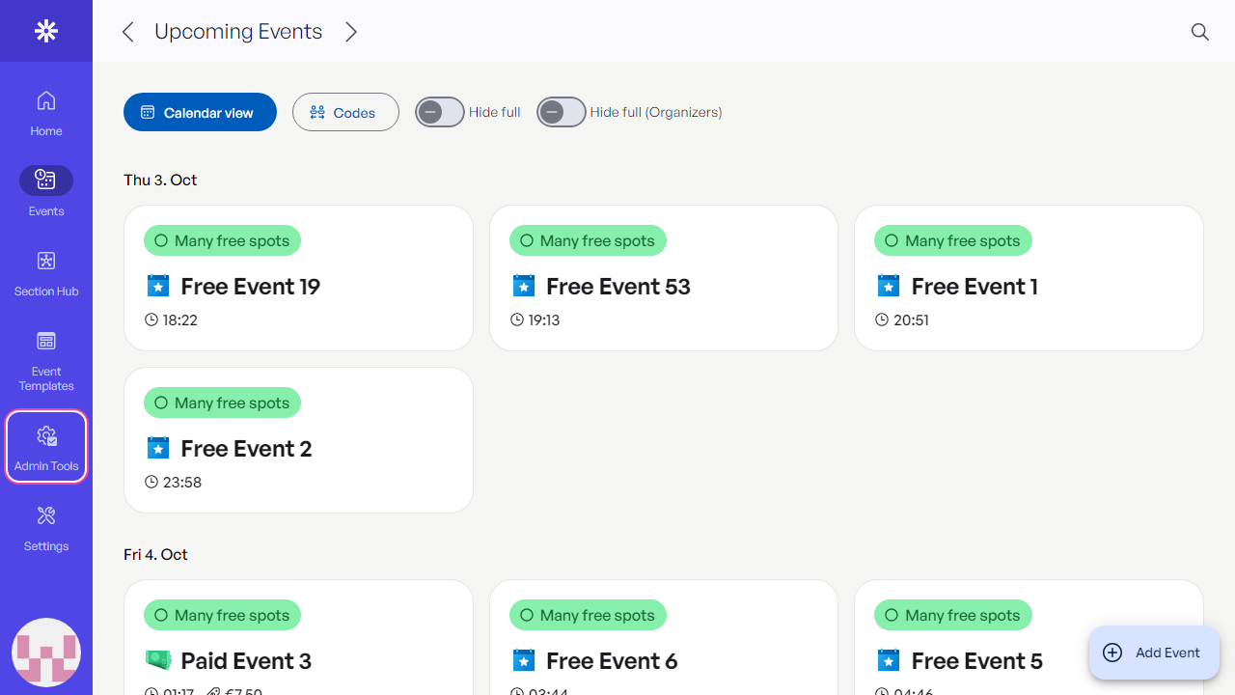Click the left chevron beside Upcoming Events
Image resolution: width=1235 pixels, height=695 pixels.
[x=127, y=32]
